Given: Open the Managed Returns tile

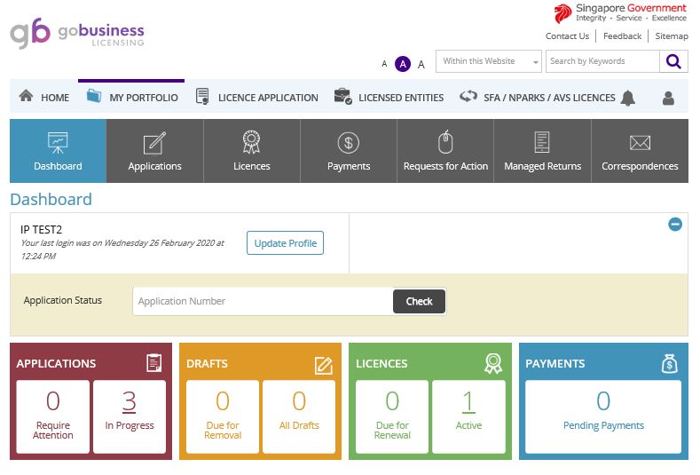Looking at the screenshot, I should click(x=542, y=151).
